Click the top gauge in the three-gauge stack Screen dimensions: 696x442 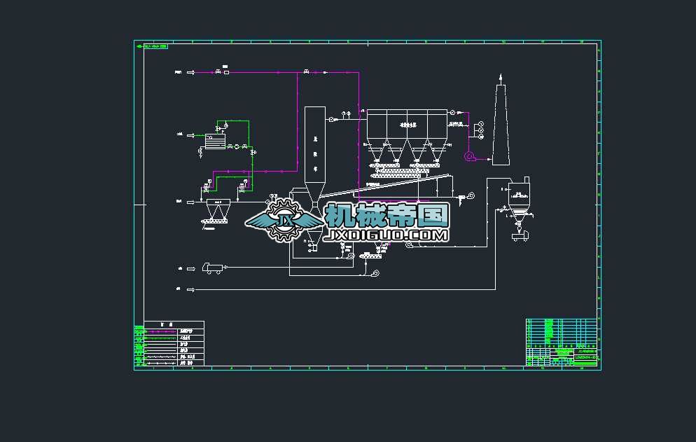coord(481,124)
